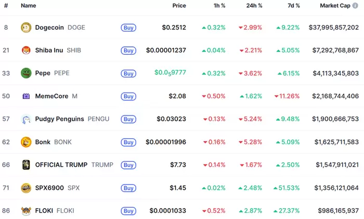Viewport: 364px width, 219px height.
Task: Sort by 7d % column header
Action: (294, 6)
